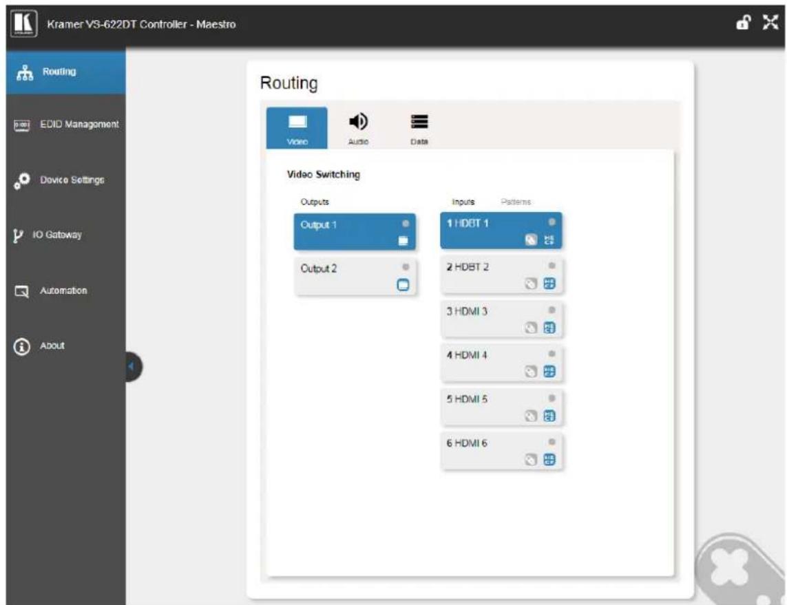
Task: Click the unlock security padlock icon
Action: (744, 23)
